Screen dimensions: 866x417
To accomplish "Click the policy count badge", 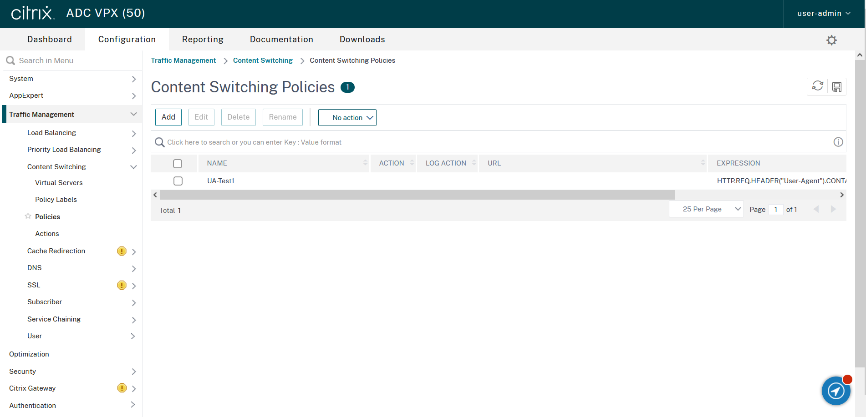I will tap(347, 87).
